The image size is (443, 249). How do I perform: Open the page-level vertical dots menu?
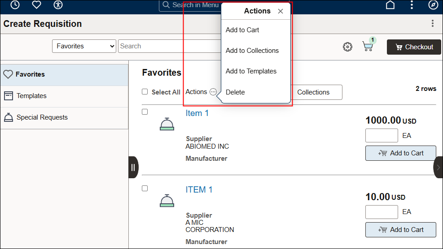coord(432,24)
